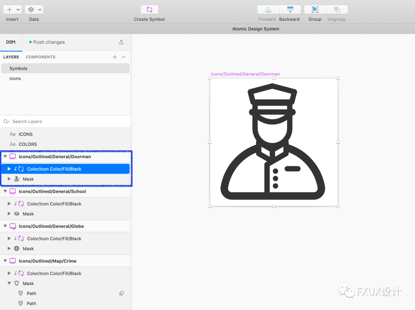Image resolution: width=415 pixels, height=310 pixels.
Task: Click the School symbol artboard icon
Action: coord(12,191)
